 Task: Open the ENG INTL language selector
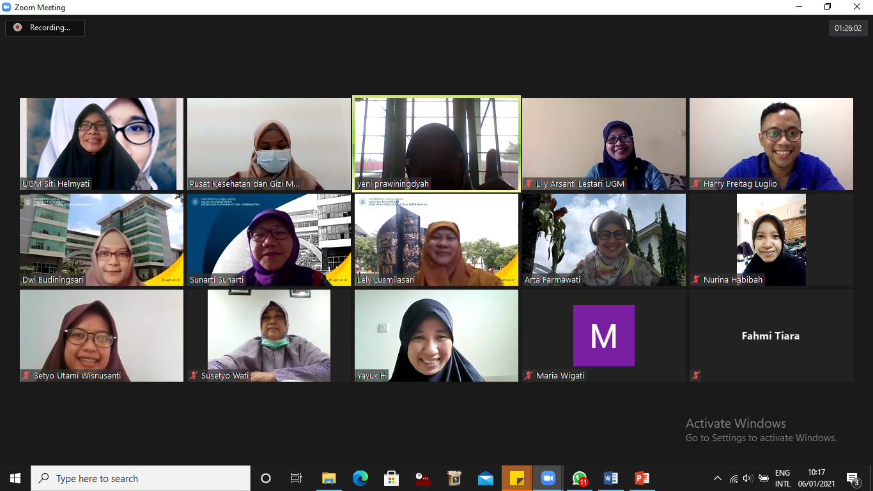[782, 478]
